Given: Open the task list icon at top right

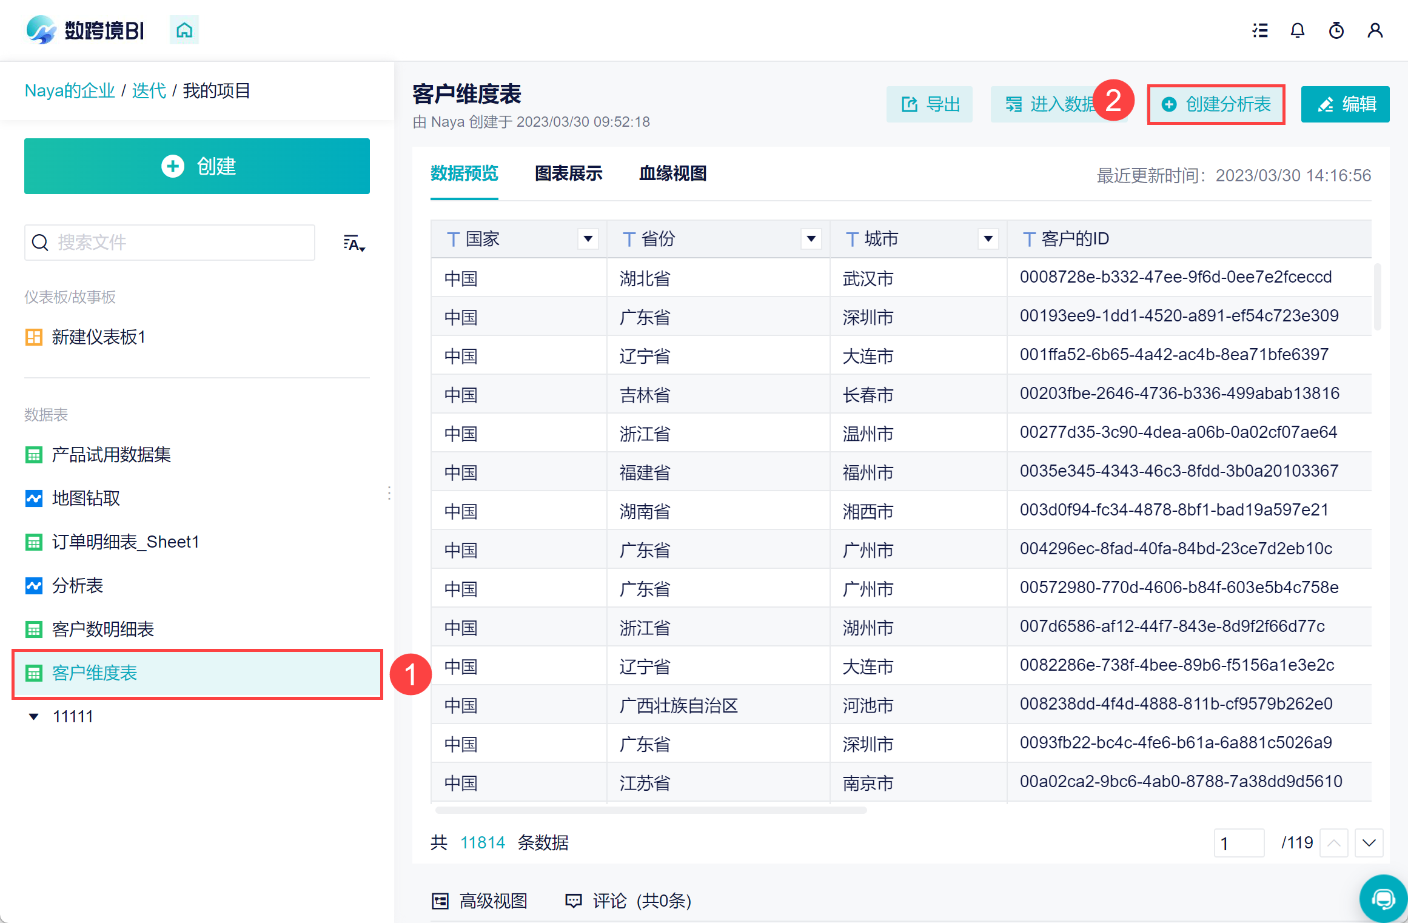Looking at the screenshot, I should [x=1260, y=30].
